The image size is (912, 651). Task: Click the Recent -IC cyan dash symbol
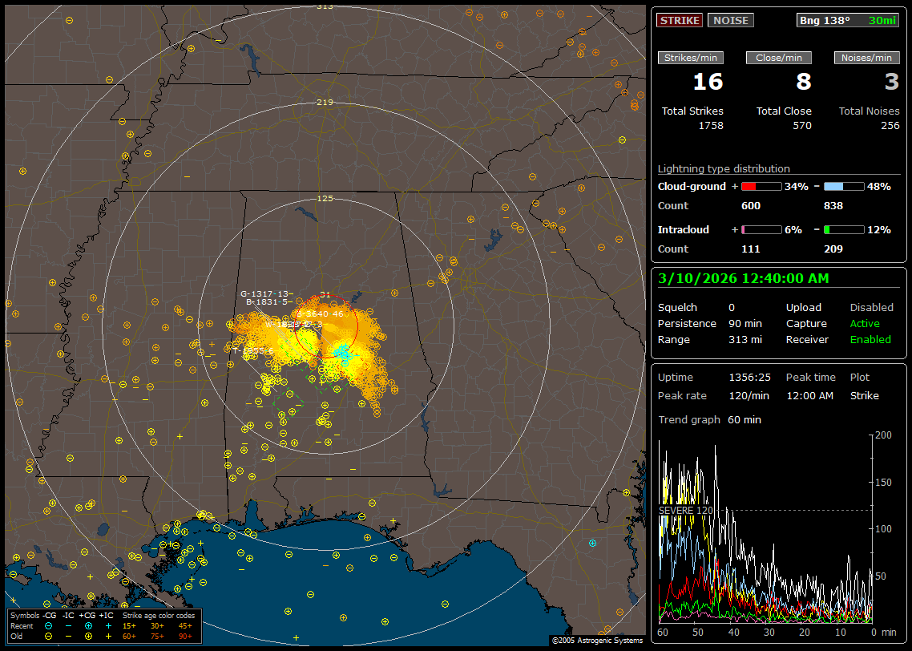click(x=68, y=625)
